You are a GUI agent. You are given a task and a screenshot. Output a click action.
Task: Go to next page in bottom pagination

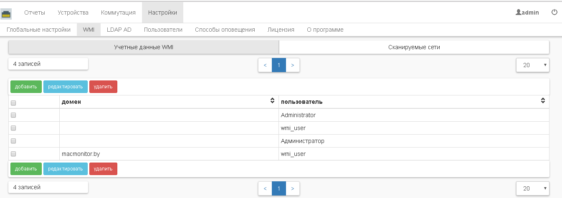[x=293, y=188]
